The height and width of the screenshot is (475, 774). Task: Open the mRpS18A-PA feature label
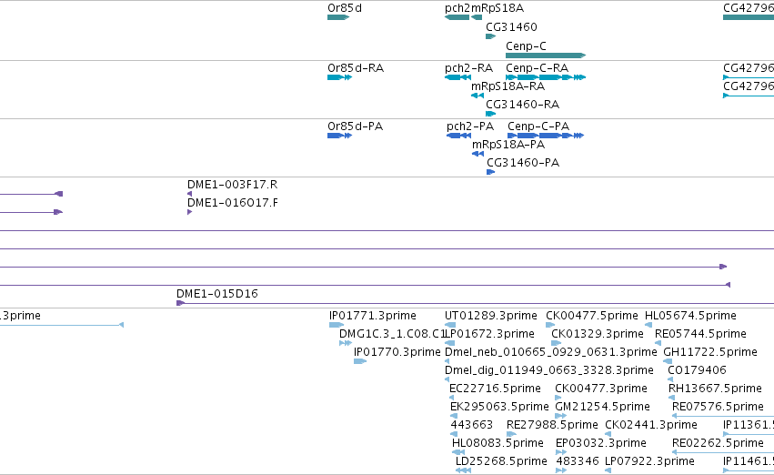point(508,145)
